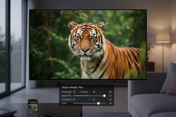Tap the phone app title bar
The height and width of the screenshot is (117, 176).
pyautogui.click(x=33, y=102)
